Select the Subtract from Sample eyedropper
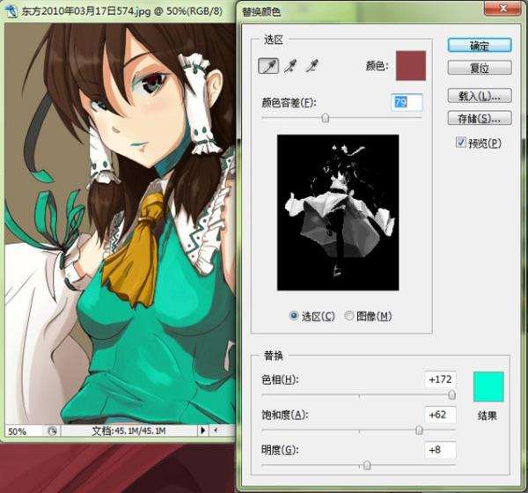The height and width of the screenshot is (493, 528). tap(311, 66)
